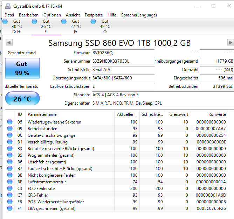The width and height of the screenshot is (234, 219).
Task: Select the Verschleißregulierung parameter name
Action: [47, 142]
